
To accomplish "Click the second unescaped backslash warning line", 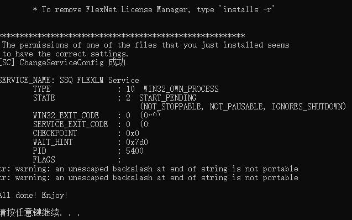I will pyautogui.click(x=149, y=177).
